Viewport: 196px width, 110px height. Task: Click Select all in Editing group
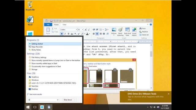(x=144, y=35)
